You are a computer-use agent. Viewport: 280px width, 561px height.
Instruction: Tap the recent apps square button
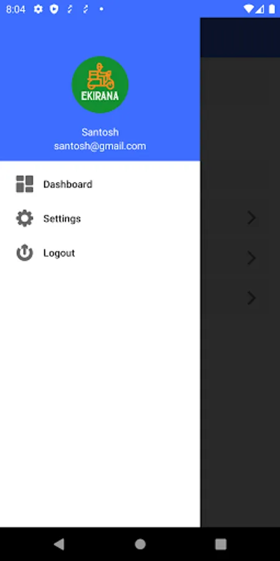[221, 544]
